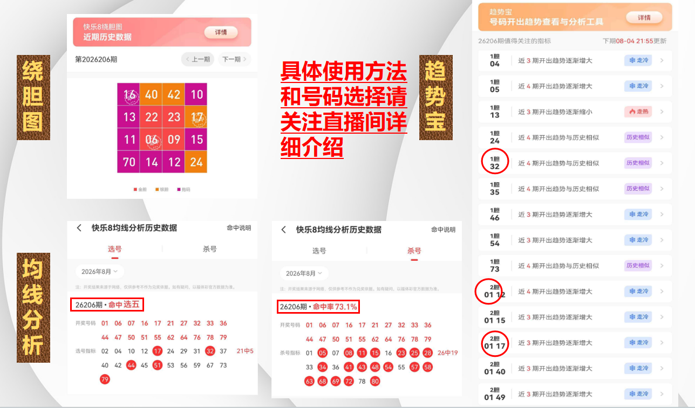Click the 历史相似 tag on the 1胆 35 row
Screen dimensions: 695x408
638,189
